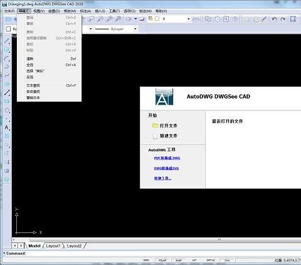
Task: Click the first zoom magnifier in toolbar
Action: [92, 19]
